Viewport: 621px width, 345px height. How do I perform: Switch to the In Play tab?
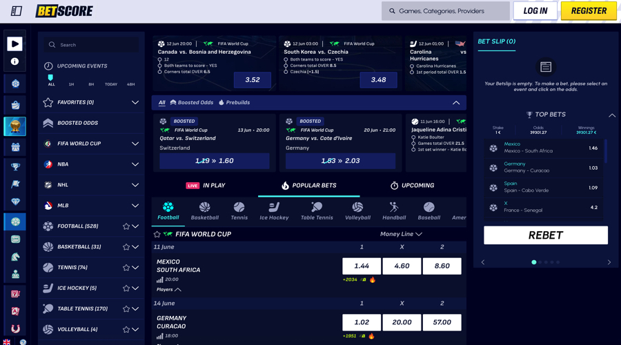[206, 186]
